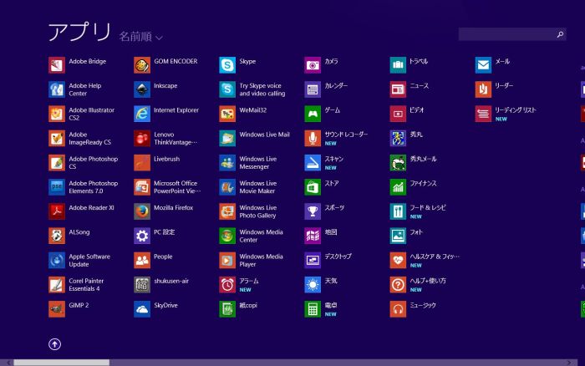Click inside the app search field
585x366 pixels.
[506, 34]
